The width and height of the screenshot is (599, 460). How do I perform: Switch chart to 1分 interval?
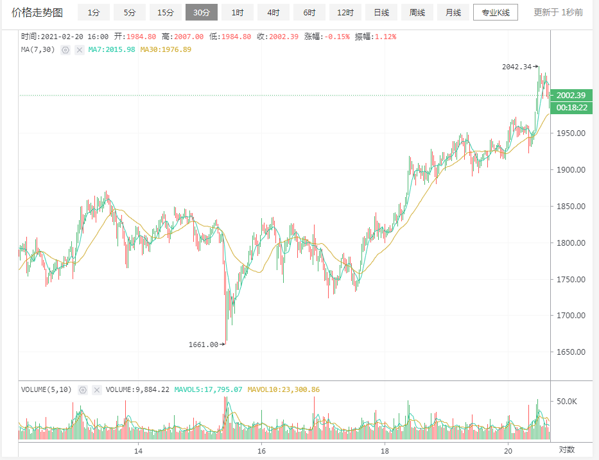click(x=94, y=12)
